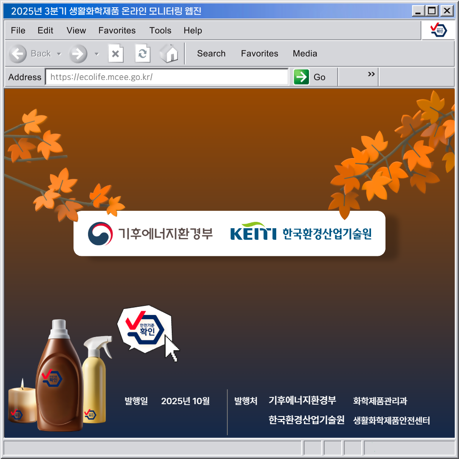Click the green Go arrow icon

pos(301,77)
